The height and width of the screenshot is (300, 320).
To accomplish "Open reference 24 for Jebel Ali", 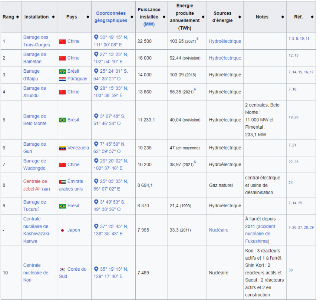I will (290, 183).
